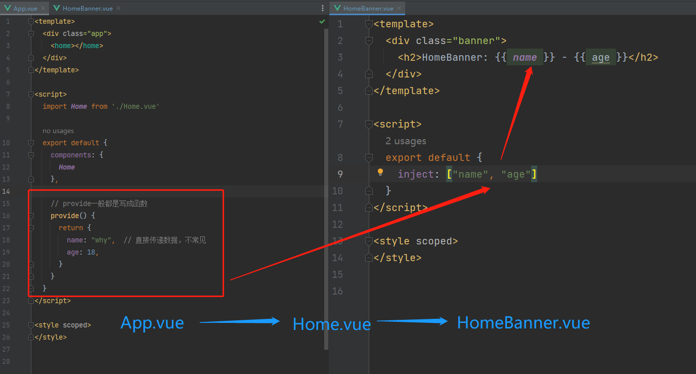Click the green inspection checkmark
The width and height of the screenshot is (696, 374).
pyautogui.click(x=322, y=22)
